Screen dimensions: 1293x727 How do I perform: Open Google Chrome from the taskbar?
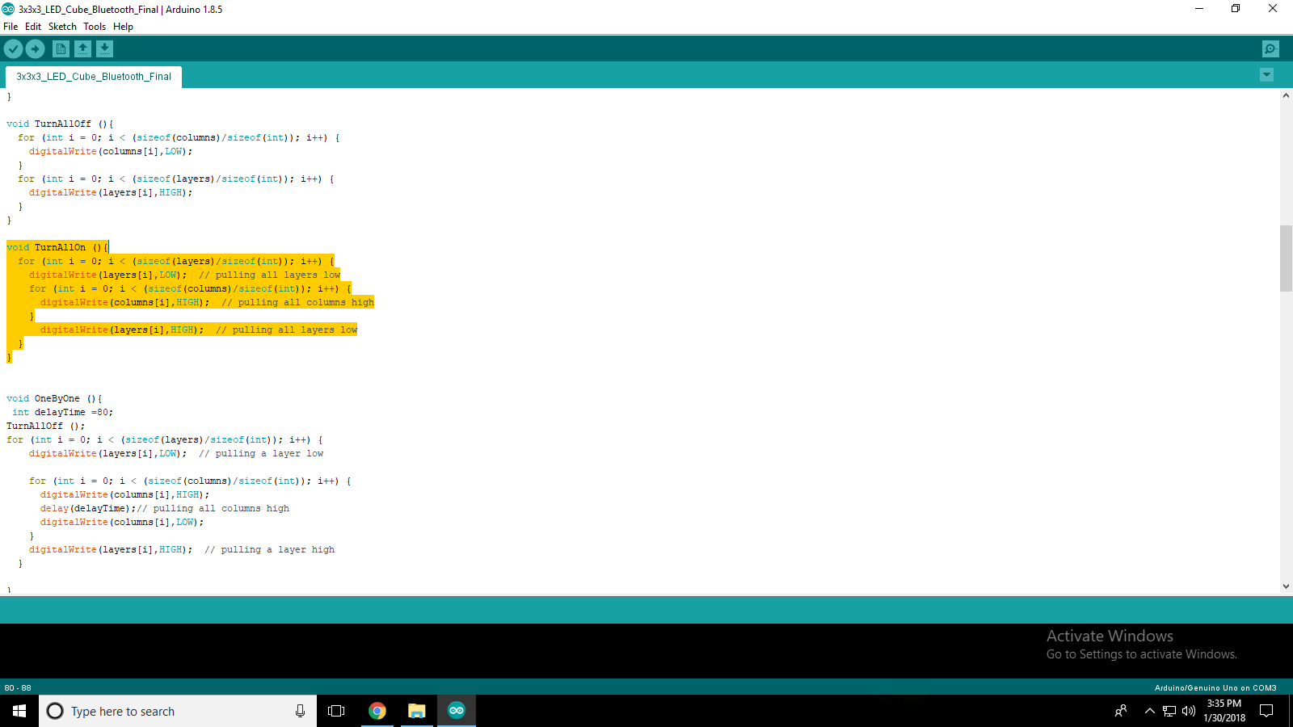[377, 711]
